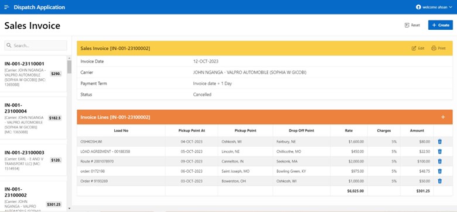Click the Create button
The width and height of the screenshot is (457, 212).
tap(441, 25)
